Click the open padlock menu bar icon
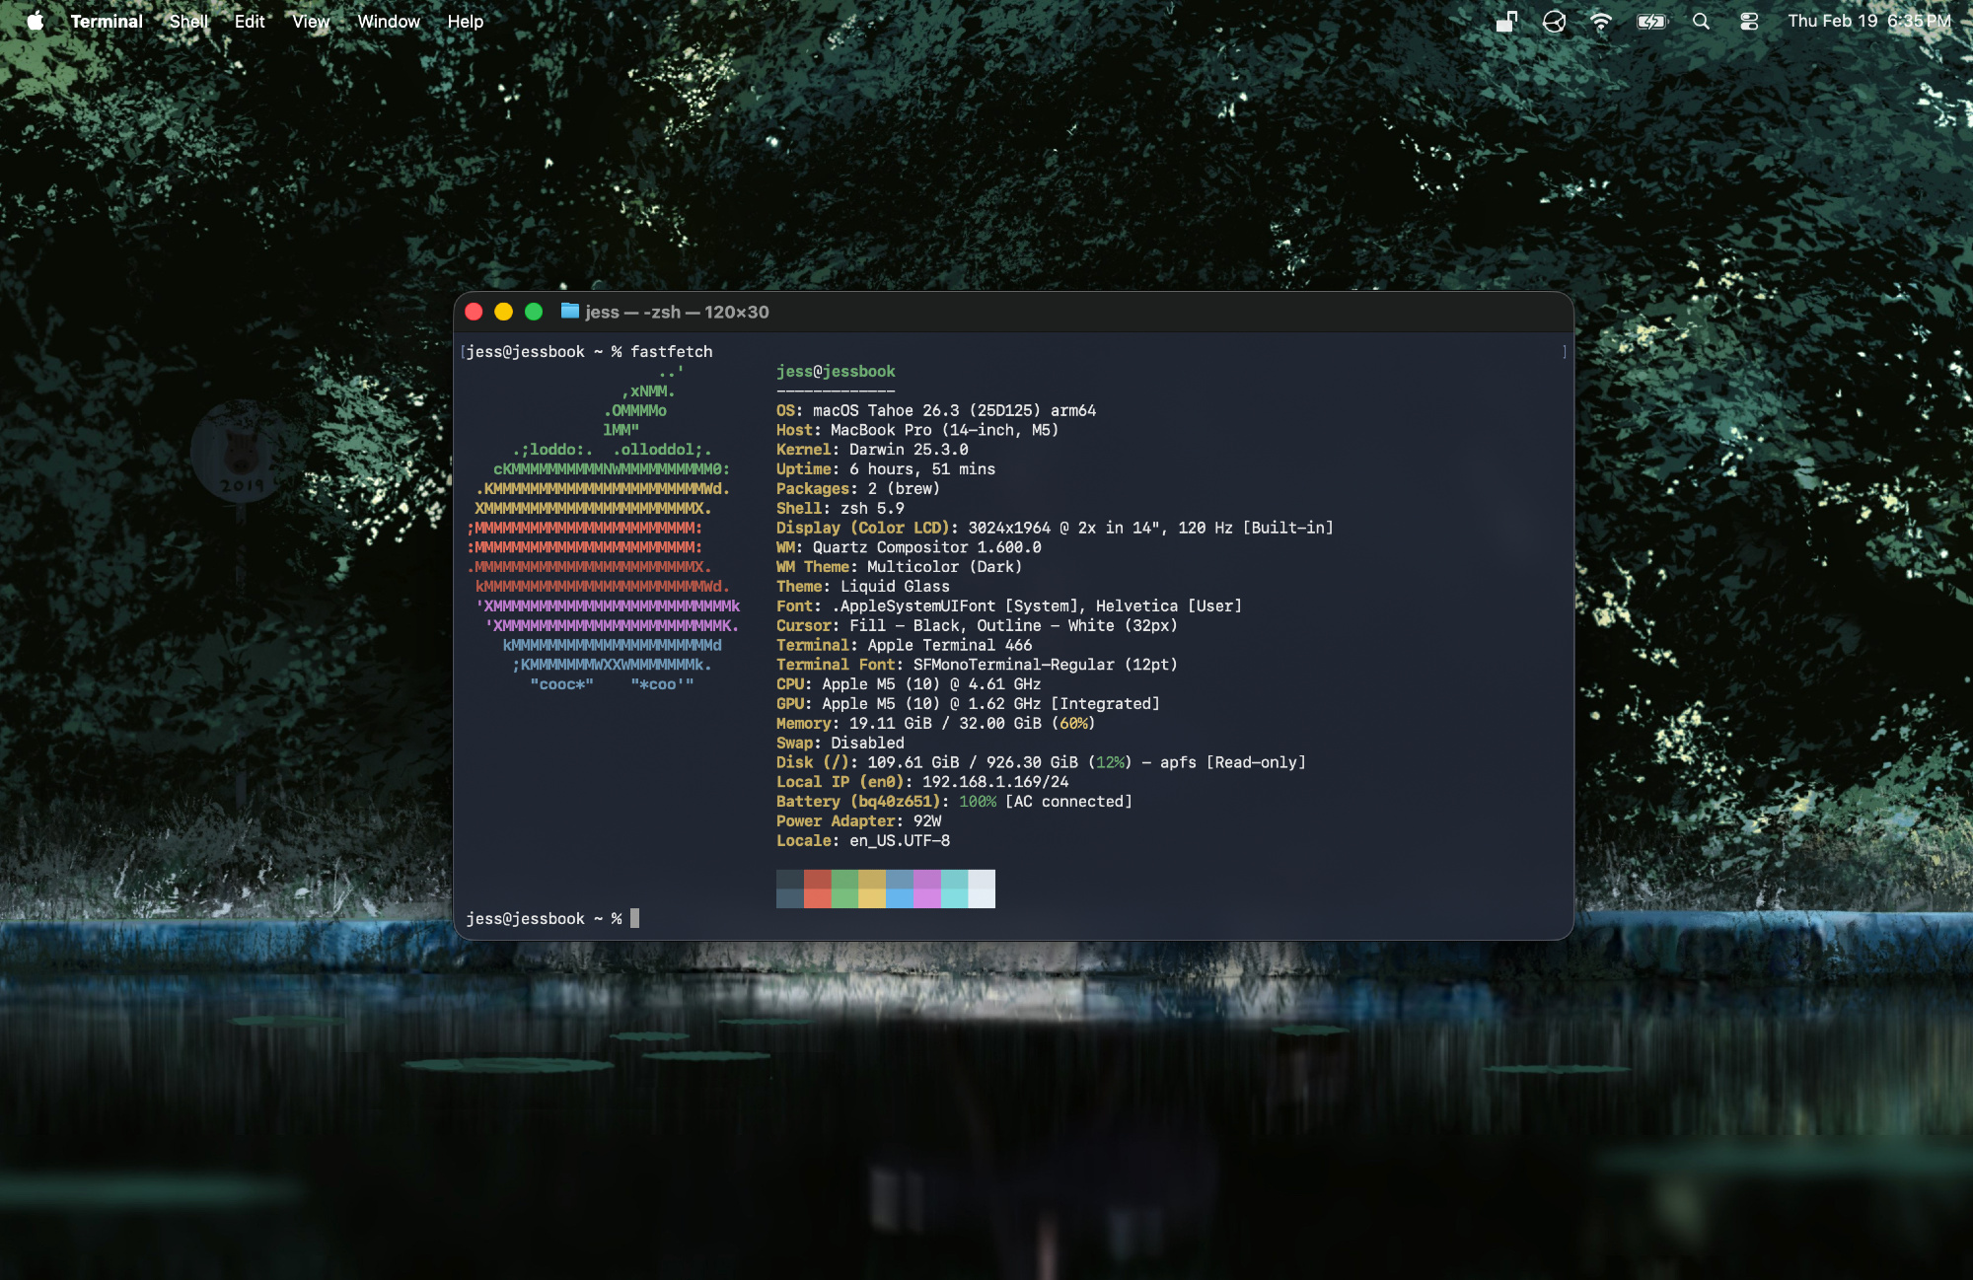Image resolution: width=1973 pixels, height=1280 pixels. click(1506, 21)
